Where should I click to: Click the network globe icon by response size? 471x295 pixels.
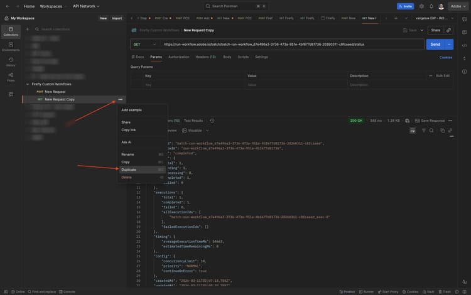pyautogui.click(x=408, y=121)
